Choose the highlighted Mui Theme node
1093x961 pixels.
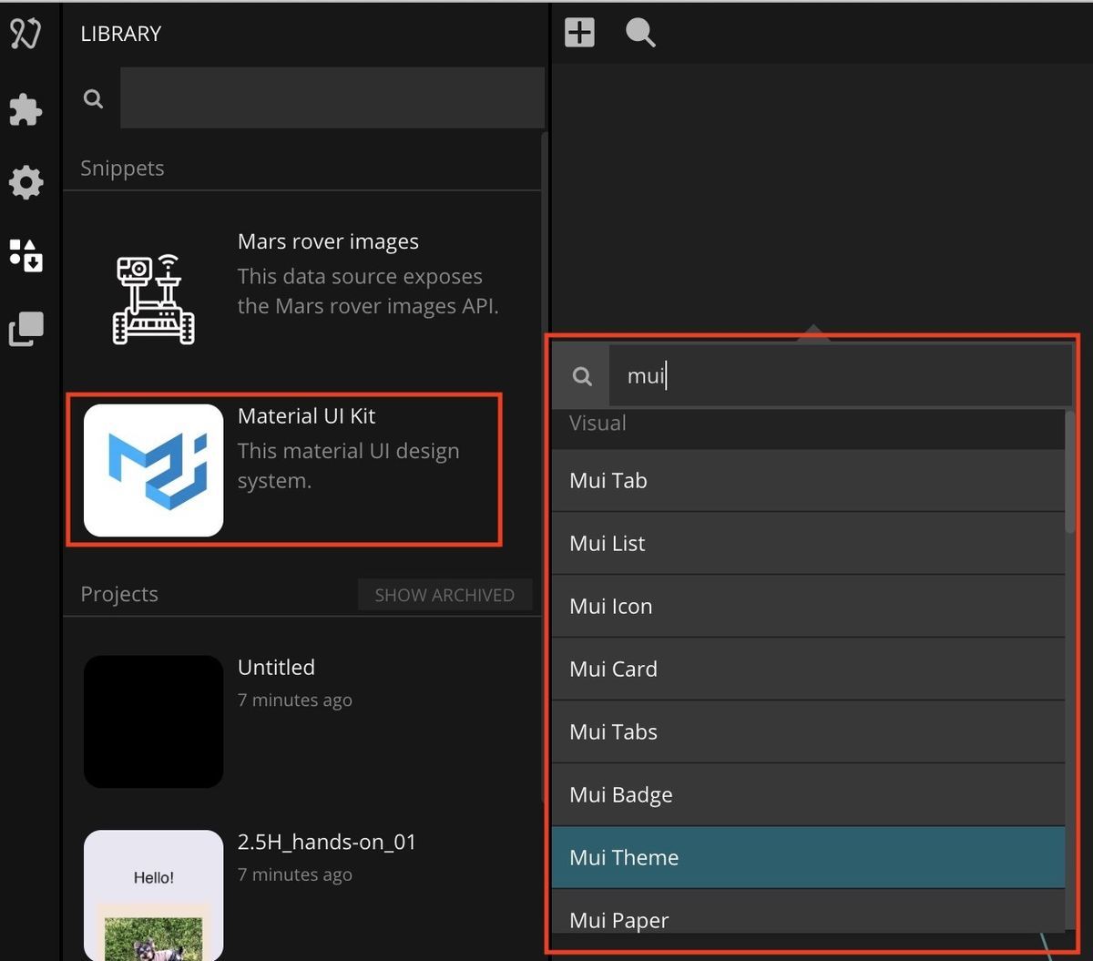click(x=808, y=857)
